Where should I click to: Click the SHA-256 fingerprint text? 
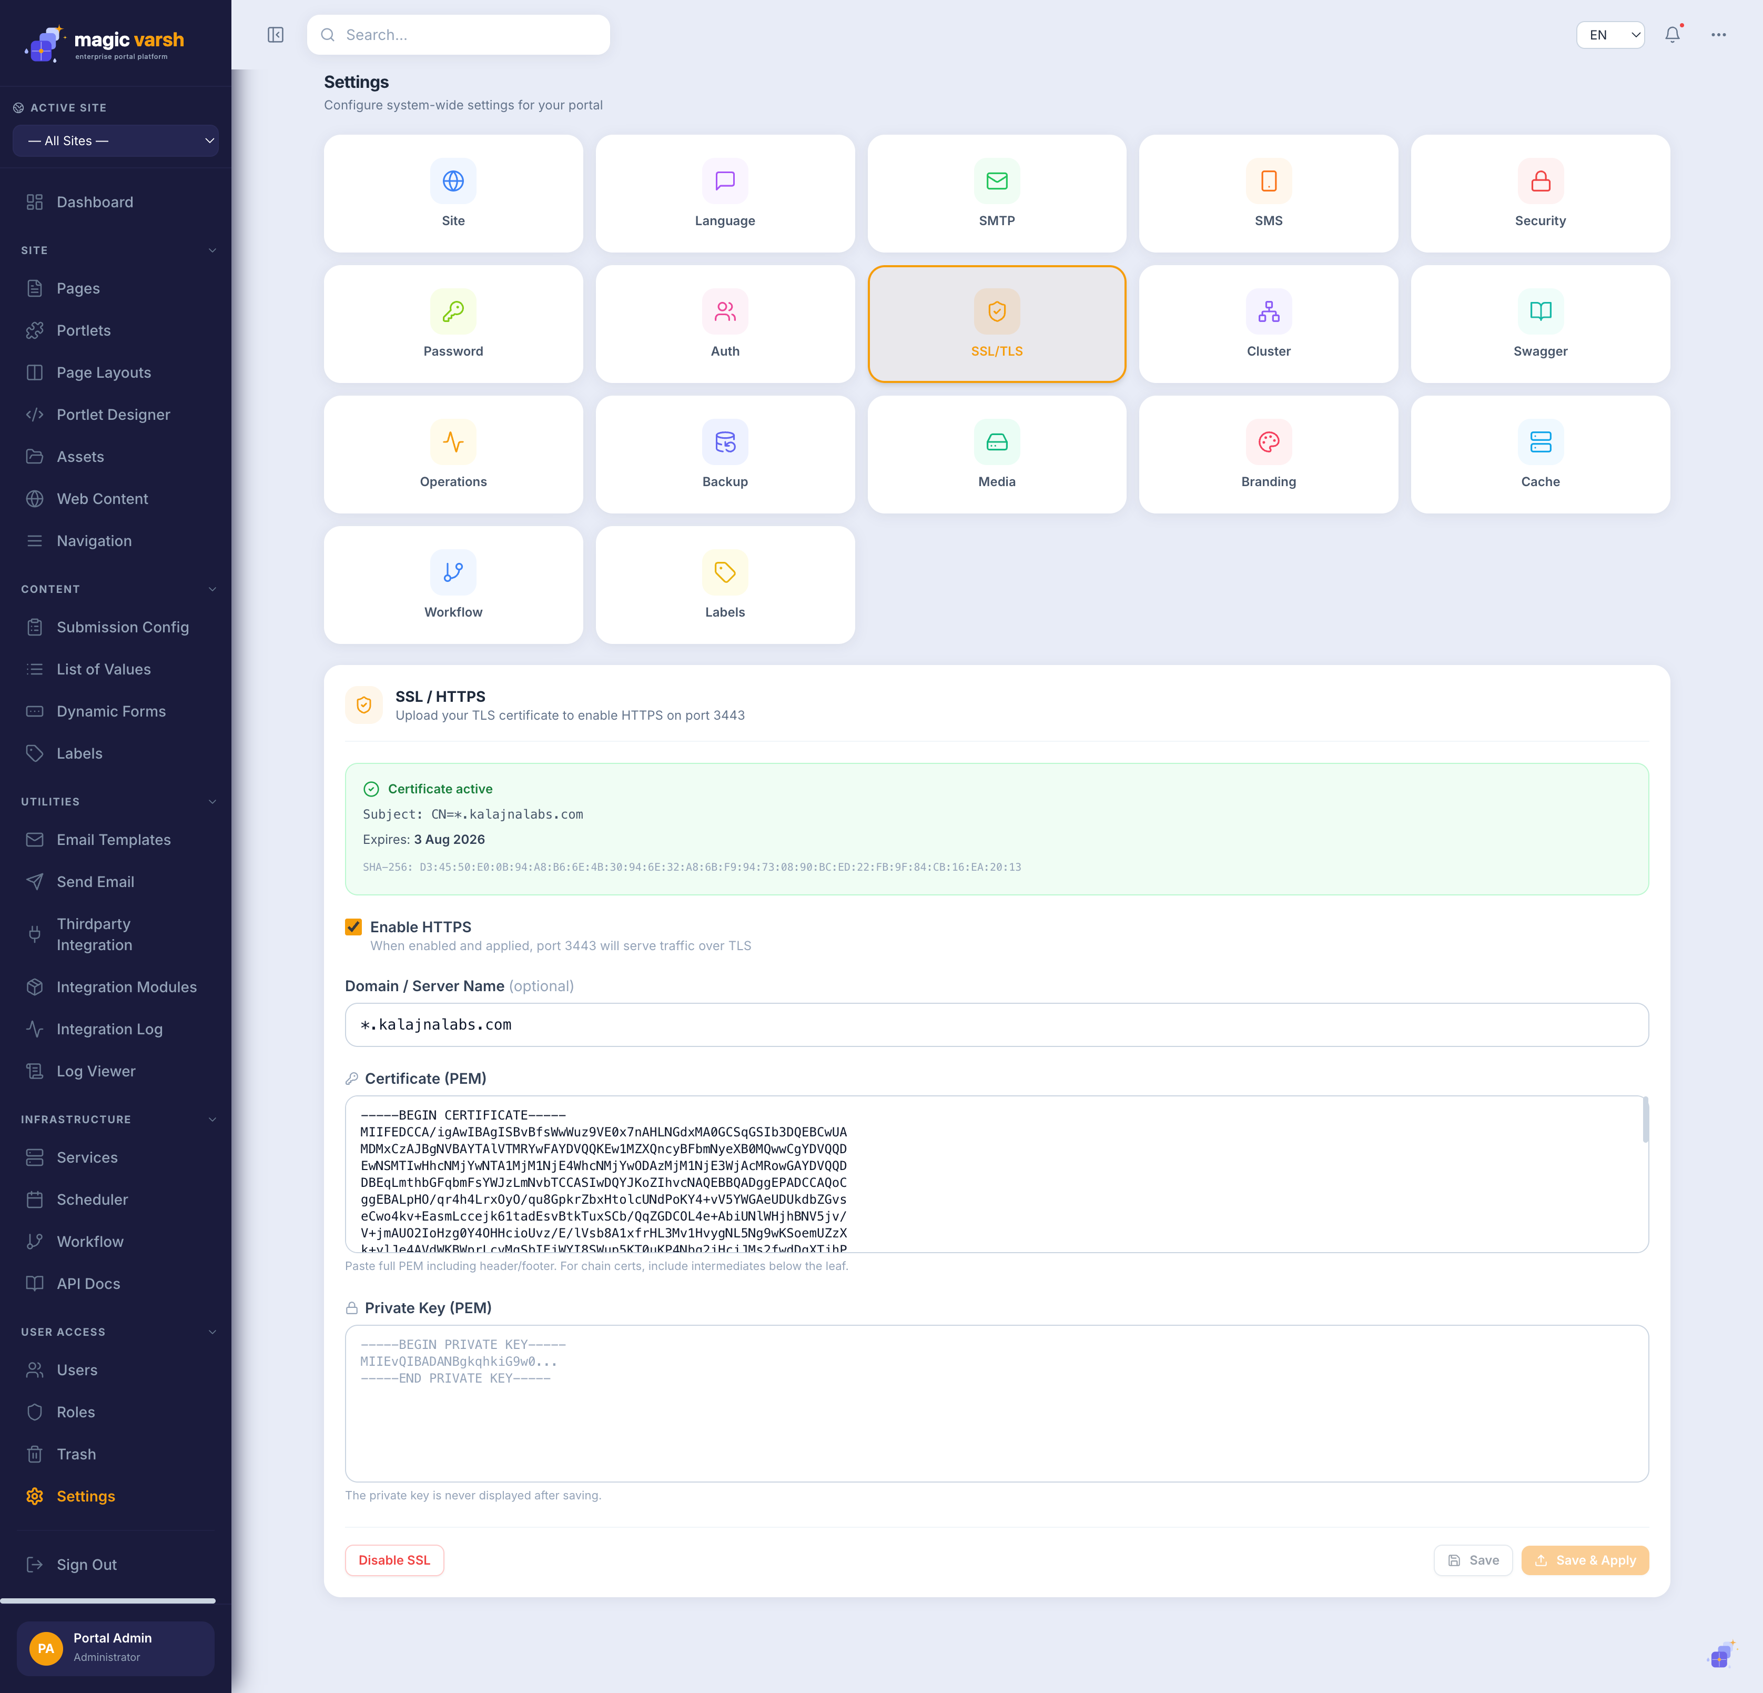coord(692,867)
